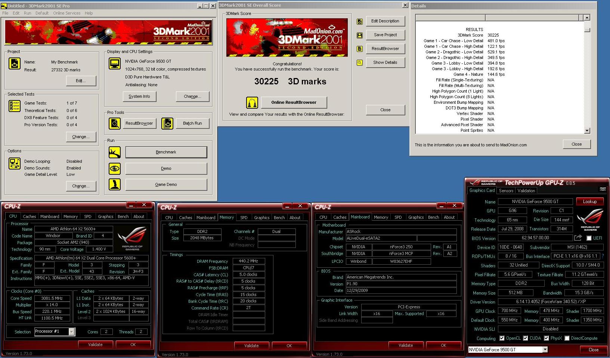
Task: Click OK in the Mainboard CPU-Z window
Action: (443, 345)
